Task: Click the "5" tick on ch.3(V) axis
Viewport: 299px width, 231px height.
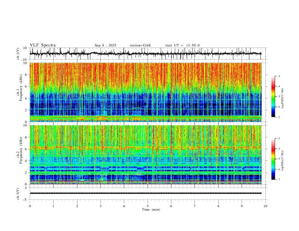Action: pyautogui.click(x=26, y=188)
